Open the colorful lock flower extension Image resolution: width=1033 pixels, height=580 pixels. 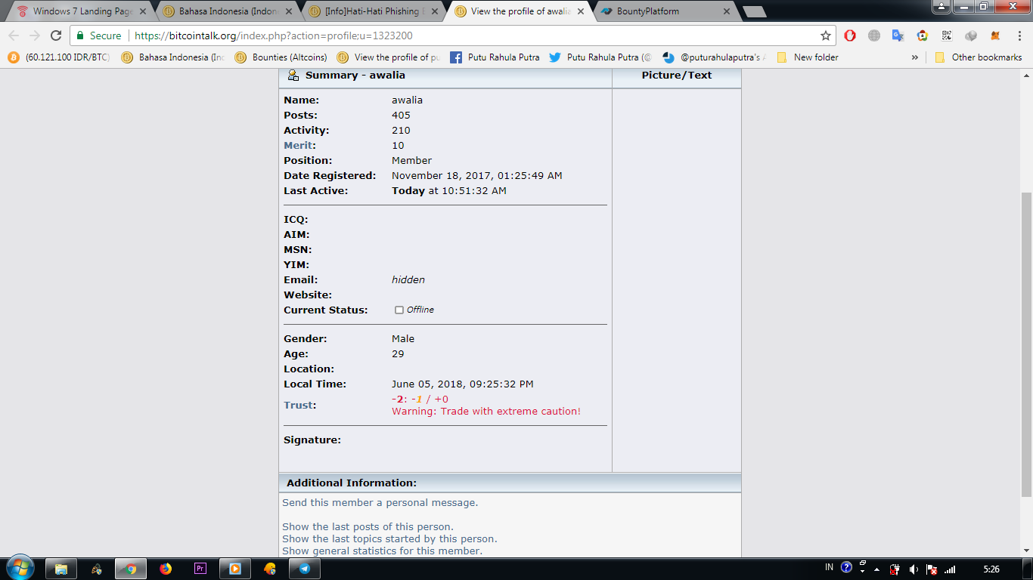923,35
